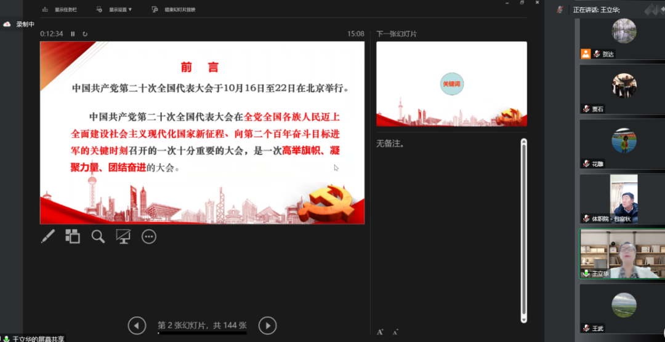Open more slideshow options ellipsis

coord(149,236)
